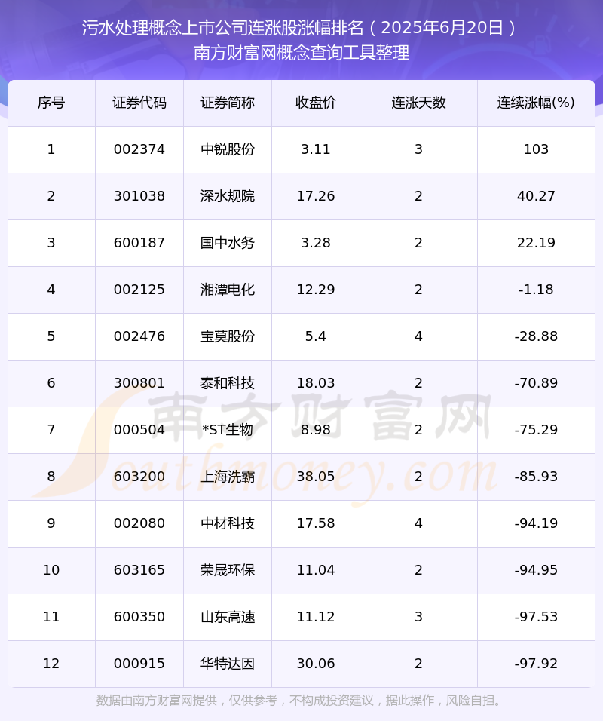Click the -1.18 gain value
The height and width of the screenshot is (721, 603).
click(x=536, y=290)
